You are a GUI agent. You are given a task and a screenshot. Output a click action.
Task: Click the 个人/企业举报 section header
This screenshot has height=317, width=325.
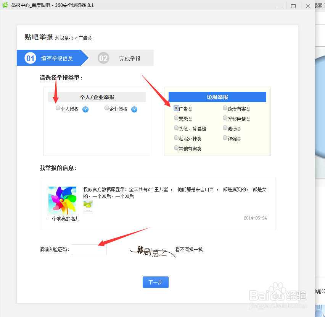click(x=97, y=97)
